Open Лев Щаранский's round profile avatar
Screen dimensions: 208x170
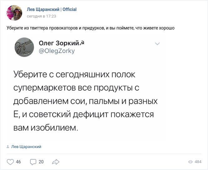pyautogui.click(x=14, y=13)
